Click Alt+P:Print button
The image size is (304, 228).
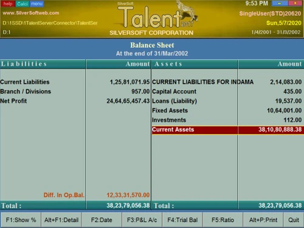pos(263,220)
